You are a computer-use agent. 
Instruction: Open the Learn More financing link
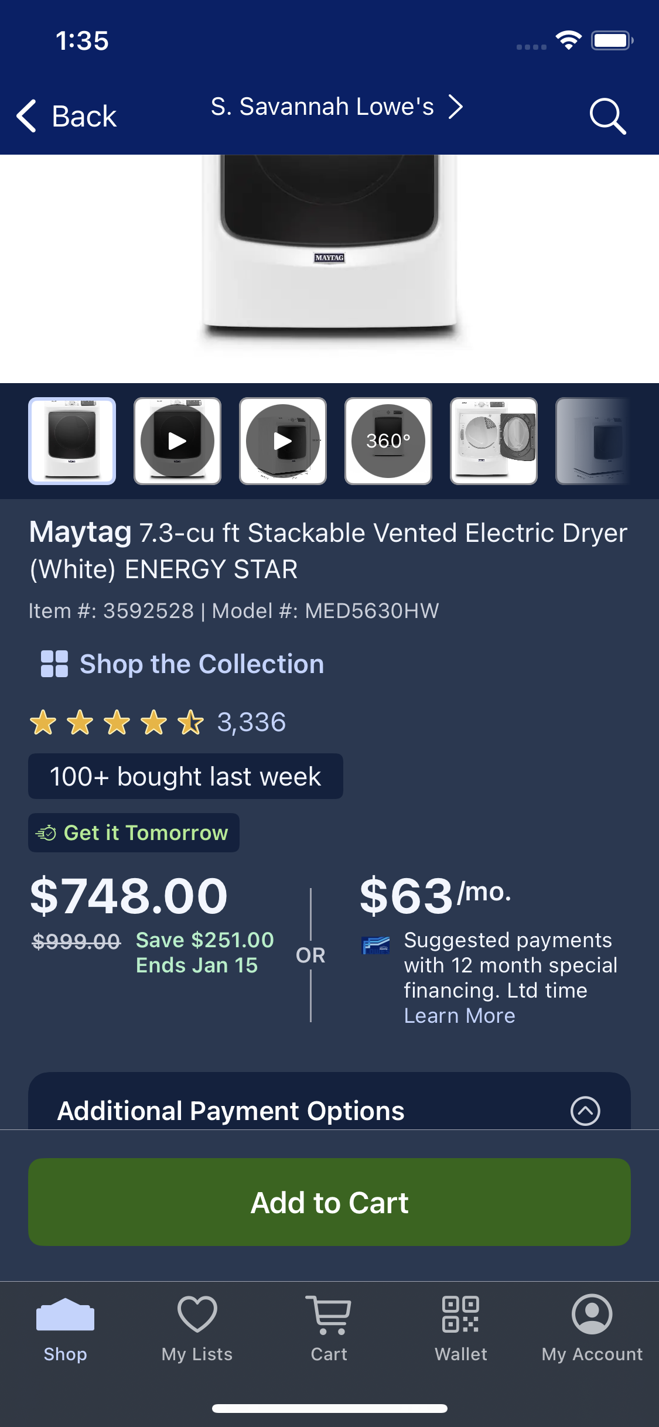(459, 1016)
